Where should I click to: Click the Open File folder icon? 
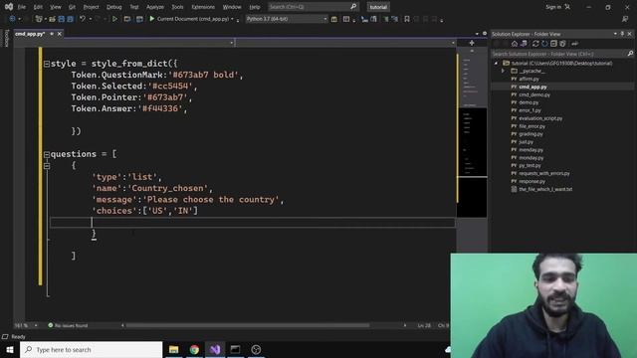coord(52,19)
